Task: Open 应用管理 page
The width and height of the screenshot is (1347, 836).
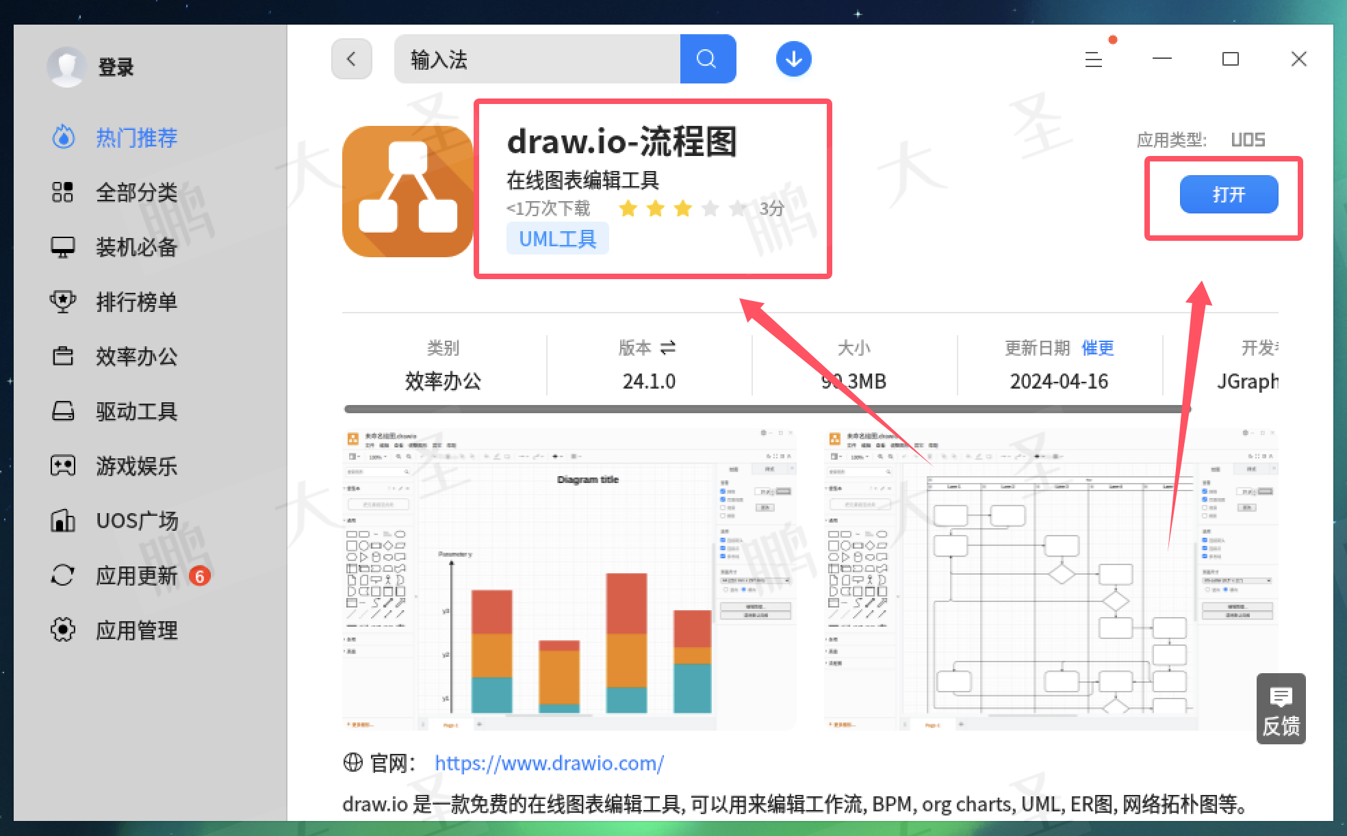Action: pos(136,630)
